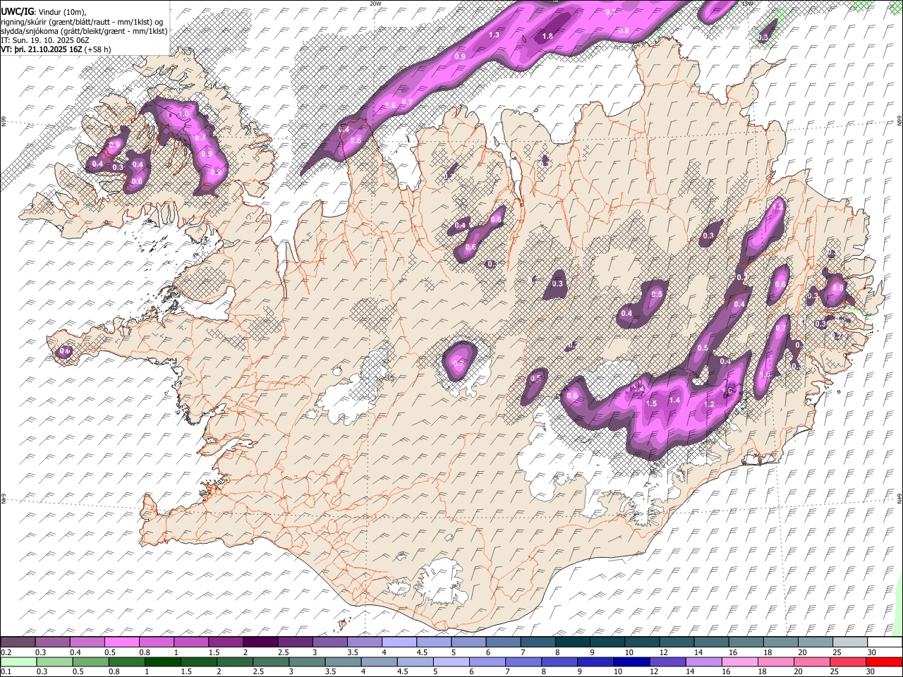
Task: Click the '1.8' precipitation value offshore north
Action: (547, 36)
